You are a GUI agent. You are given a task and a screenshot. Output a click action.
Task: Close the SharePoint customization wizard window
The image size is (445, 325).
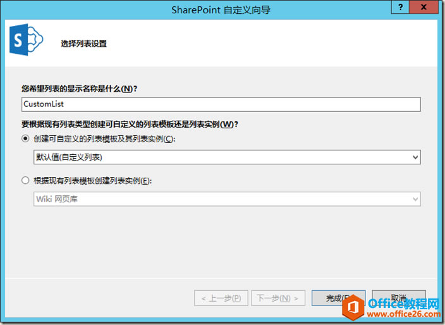pyautogui.click(x=424, y=7)
